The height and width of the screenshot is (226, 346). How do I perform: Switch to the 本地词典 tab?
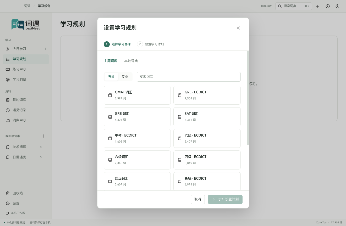pos(131,61)
